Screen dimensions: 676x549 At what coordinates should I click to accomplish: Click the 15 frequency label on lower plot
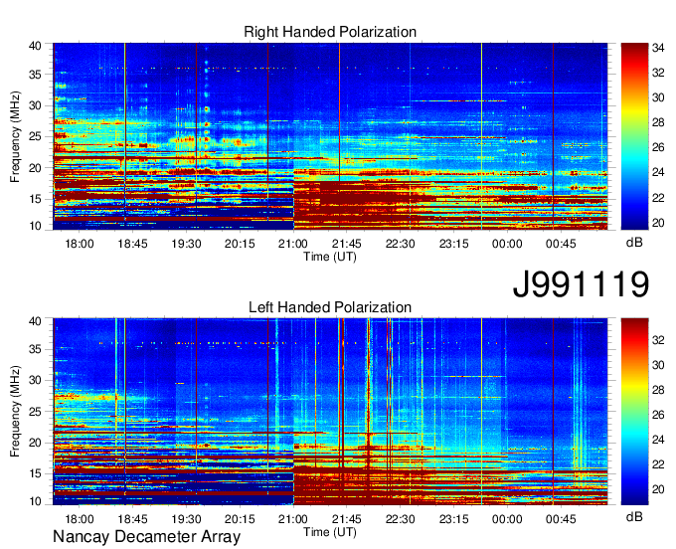tap(35, 474)
